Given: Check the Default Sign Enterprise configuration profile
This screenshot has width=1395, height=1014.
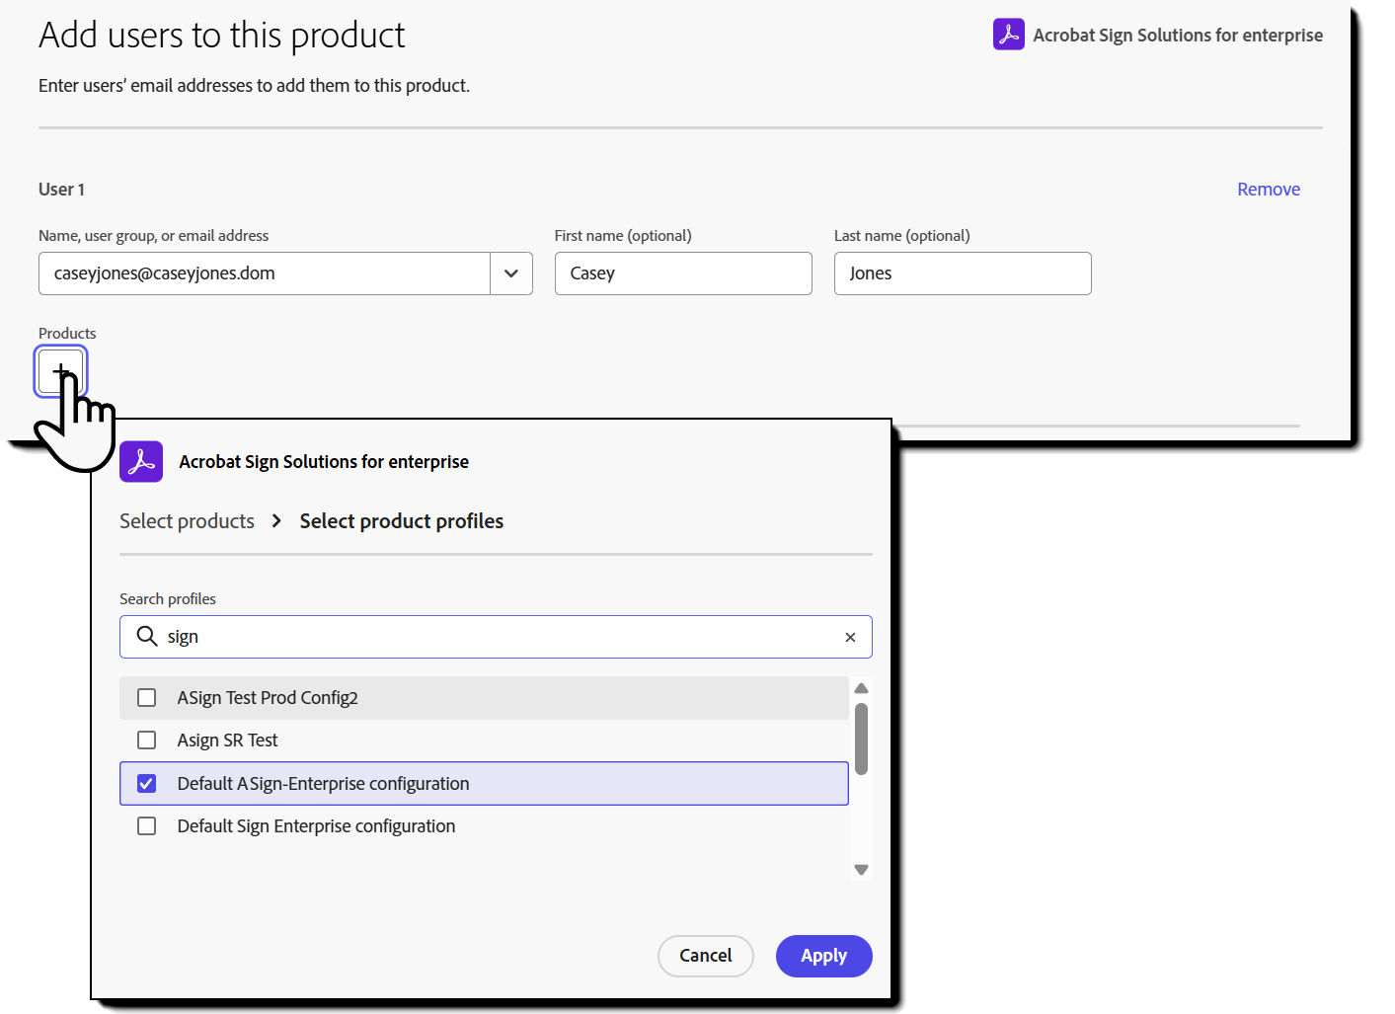Looking at the screenshot, I should 146,825.
